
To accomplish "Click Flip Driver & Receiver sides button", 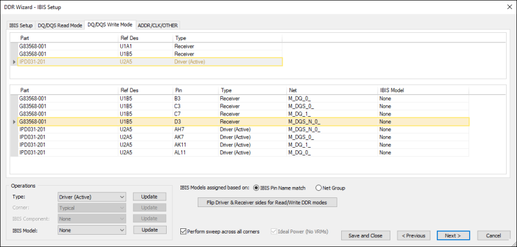I will point(268,203).
